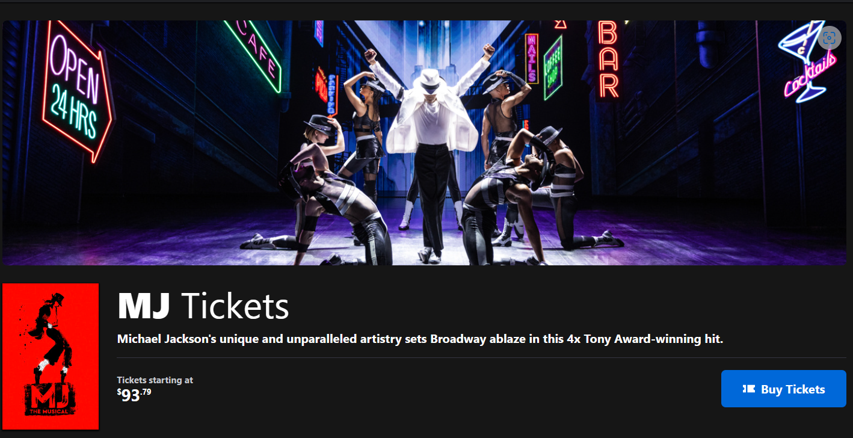Click the MJ logo on the red poster
This screenshot has height=438, width=853.
click(51, 396)
